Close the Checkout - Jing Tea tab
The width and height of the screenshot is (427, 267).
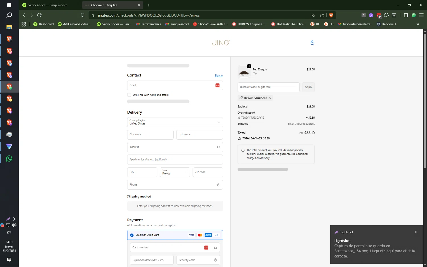139,5
